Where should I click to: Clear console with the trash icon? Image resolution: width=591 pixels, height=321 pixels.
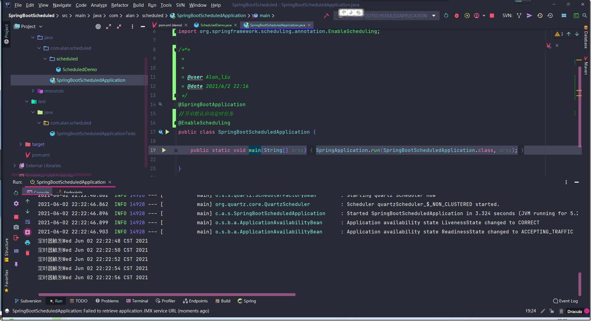click(28, 253)
